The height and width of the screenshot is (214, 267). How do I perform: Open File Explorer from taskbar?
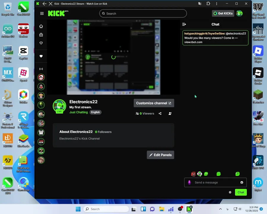[x=162, y=209]
